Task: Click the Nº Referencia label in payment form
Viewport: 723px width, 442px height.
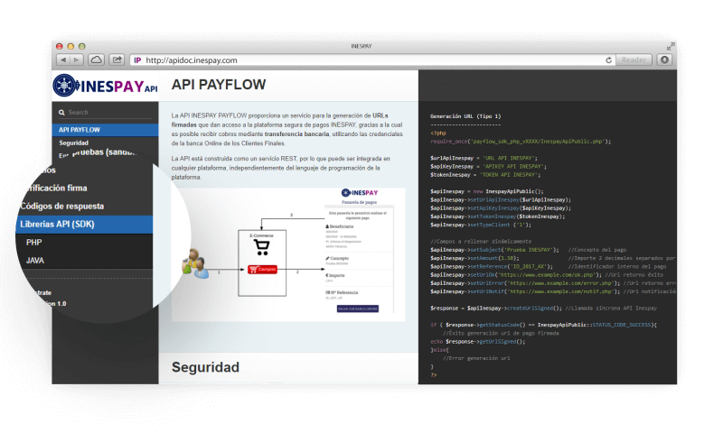Action: (x=342, y=292)
